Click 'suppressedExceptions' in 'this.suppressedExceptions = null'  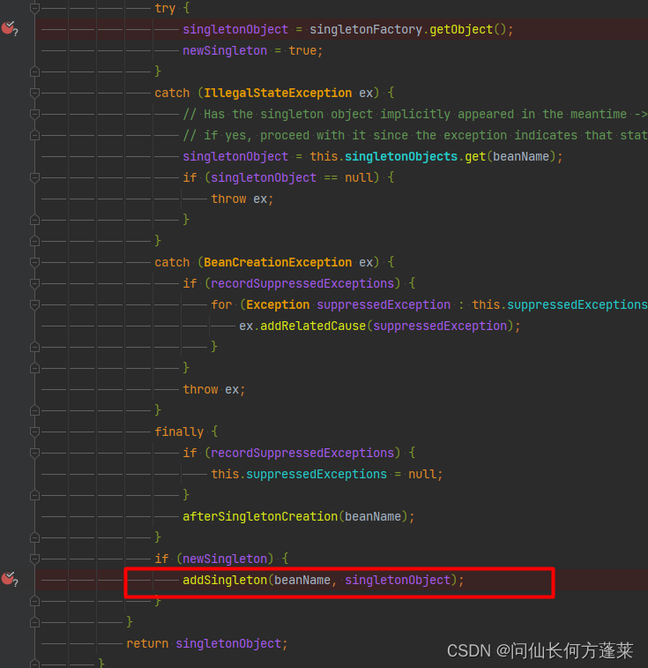(x=317, y=474)
